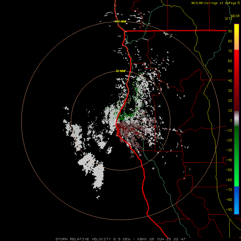Screen dimensions: 241x241
Task: Click the NEXR label above the color scale
Action: [x=235, y=16]
